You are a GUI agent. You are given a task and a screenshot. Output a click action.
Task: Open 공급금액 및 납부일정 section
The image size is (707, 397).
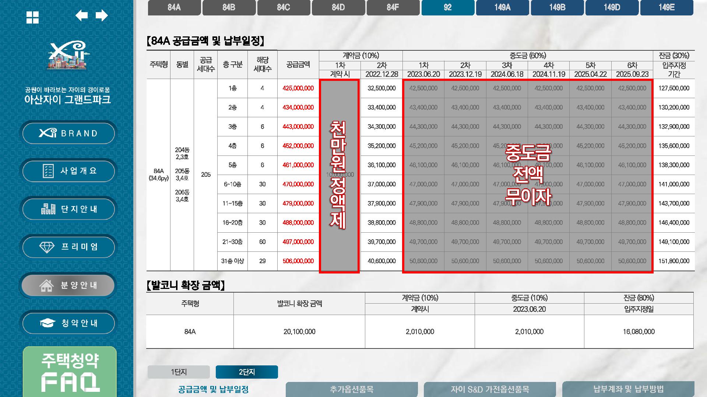point(213,389)
